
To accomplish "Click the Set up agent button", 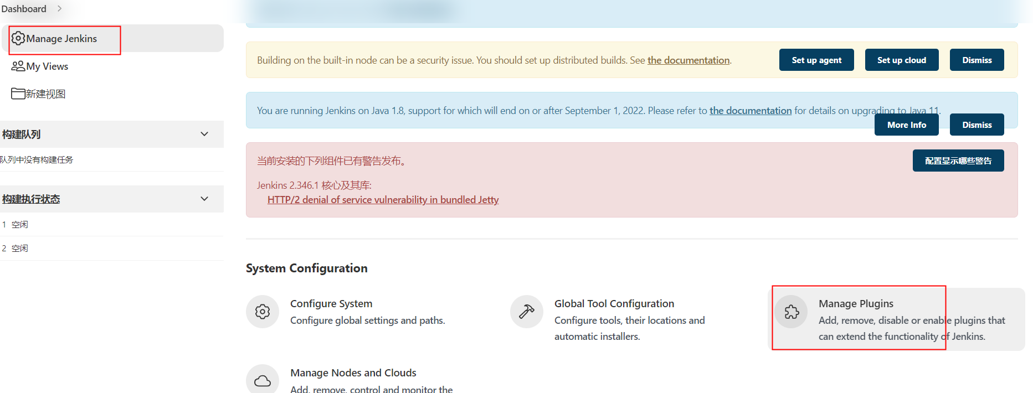I will [816, 60].
